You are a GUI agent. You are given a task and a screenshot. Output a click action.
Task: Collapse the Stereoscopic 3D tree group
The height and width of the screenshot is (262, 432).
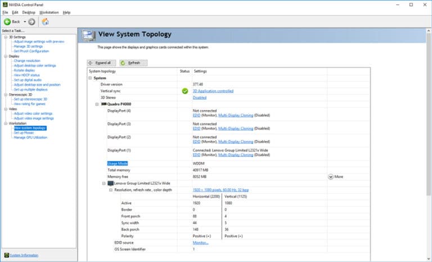(x=6, y=94)
